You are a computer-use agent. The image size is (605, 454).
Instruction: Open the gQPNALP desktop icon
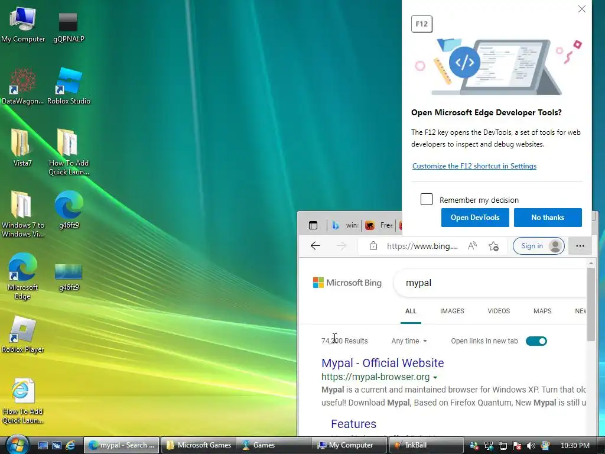pyautogui.click(x=69, y=26)
